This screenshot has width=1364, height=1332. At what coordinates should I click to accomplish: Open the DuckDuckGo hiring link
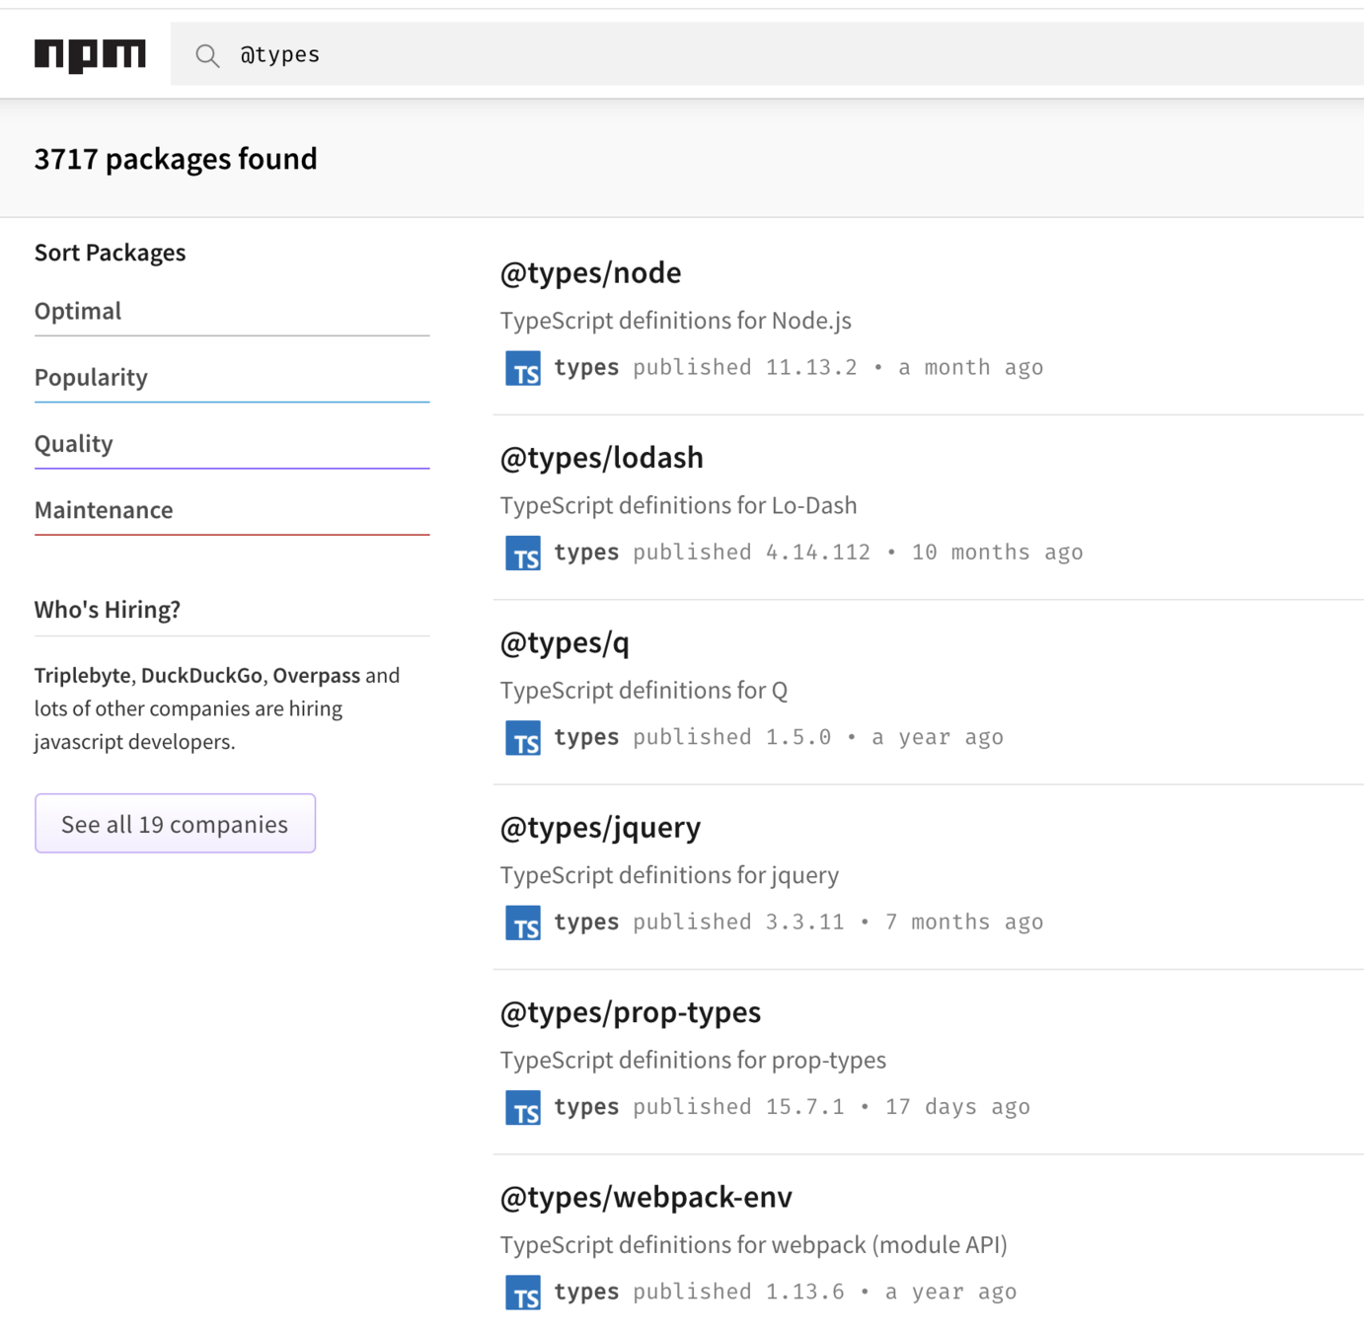[x=201, y=676]
